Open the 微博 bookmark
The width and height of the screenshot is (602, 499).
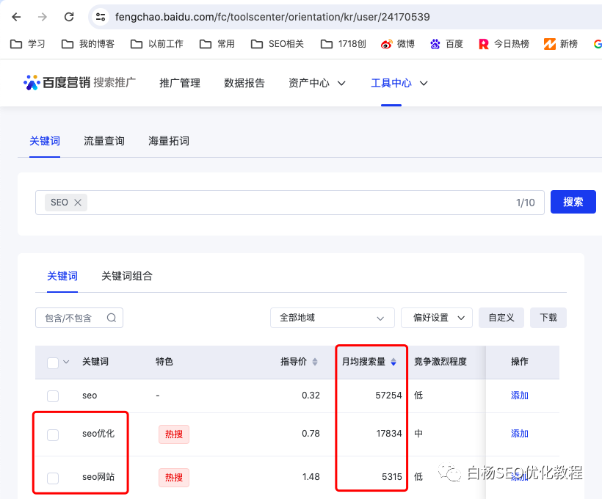[x=398, y=44]
